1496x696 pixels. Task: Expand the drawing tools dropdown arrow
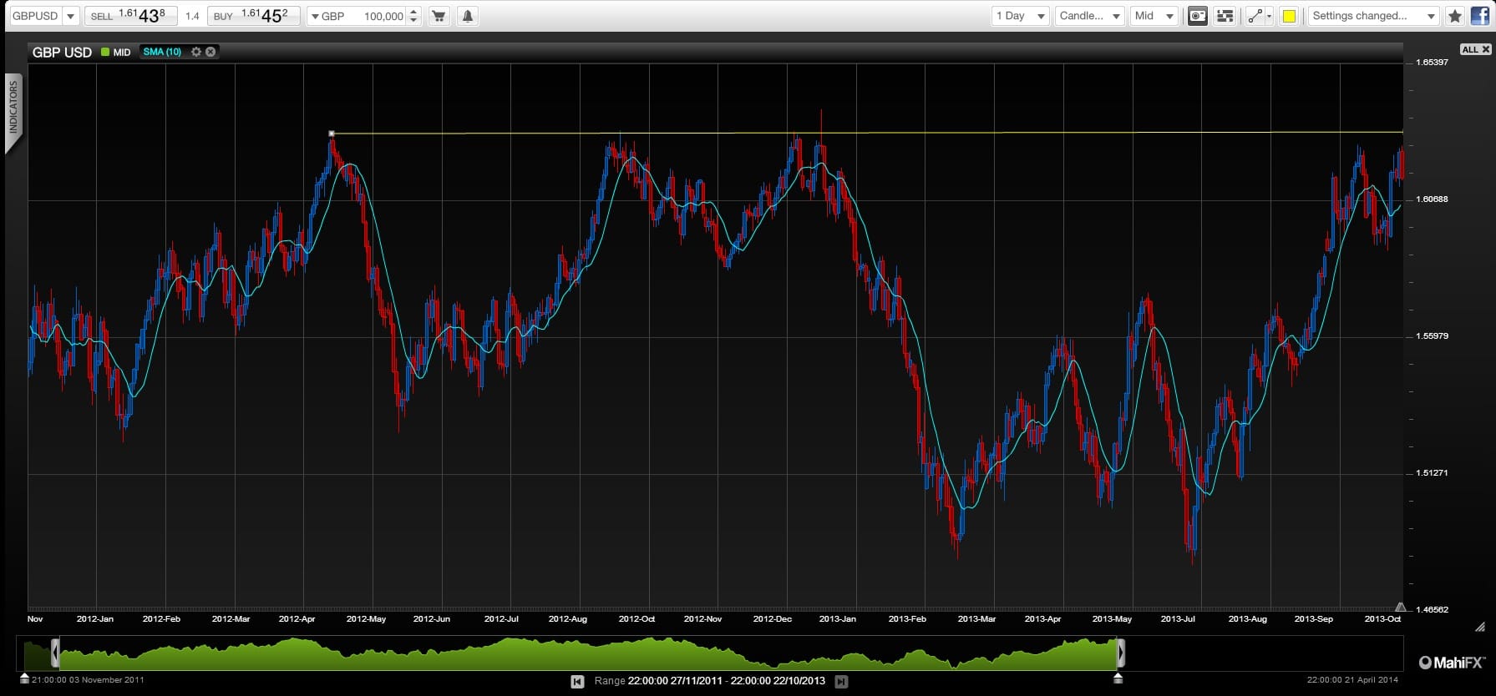(x=1269, y=16)
